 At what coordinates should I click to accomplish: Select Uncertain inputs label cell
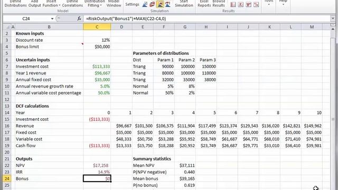49,60
